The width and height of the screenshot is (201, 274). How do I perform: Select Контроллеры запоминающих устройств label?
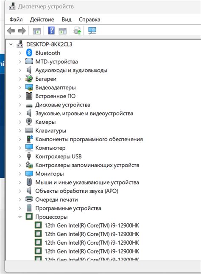coord(87,165)
